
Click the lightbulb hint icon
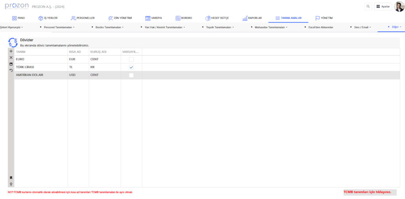(11, 184)
